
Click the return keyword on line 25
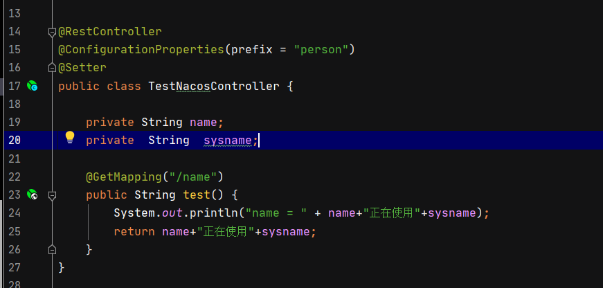point(134,231)
